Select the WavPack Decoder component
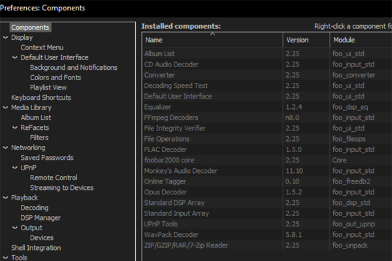 point(267,235)
